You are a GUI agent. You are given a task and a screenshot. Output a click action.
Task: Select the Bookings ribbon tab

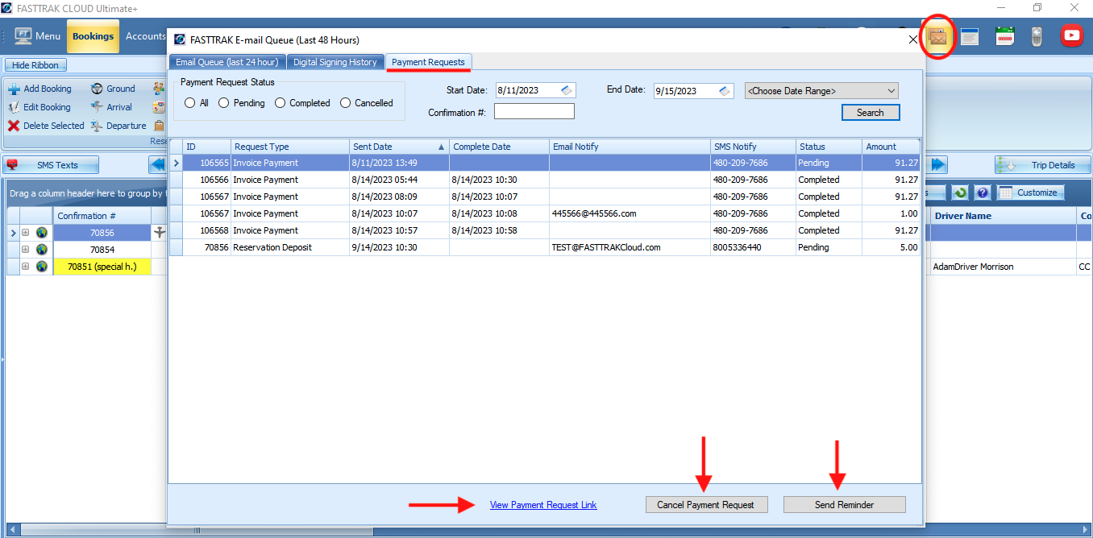[93, 36]
